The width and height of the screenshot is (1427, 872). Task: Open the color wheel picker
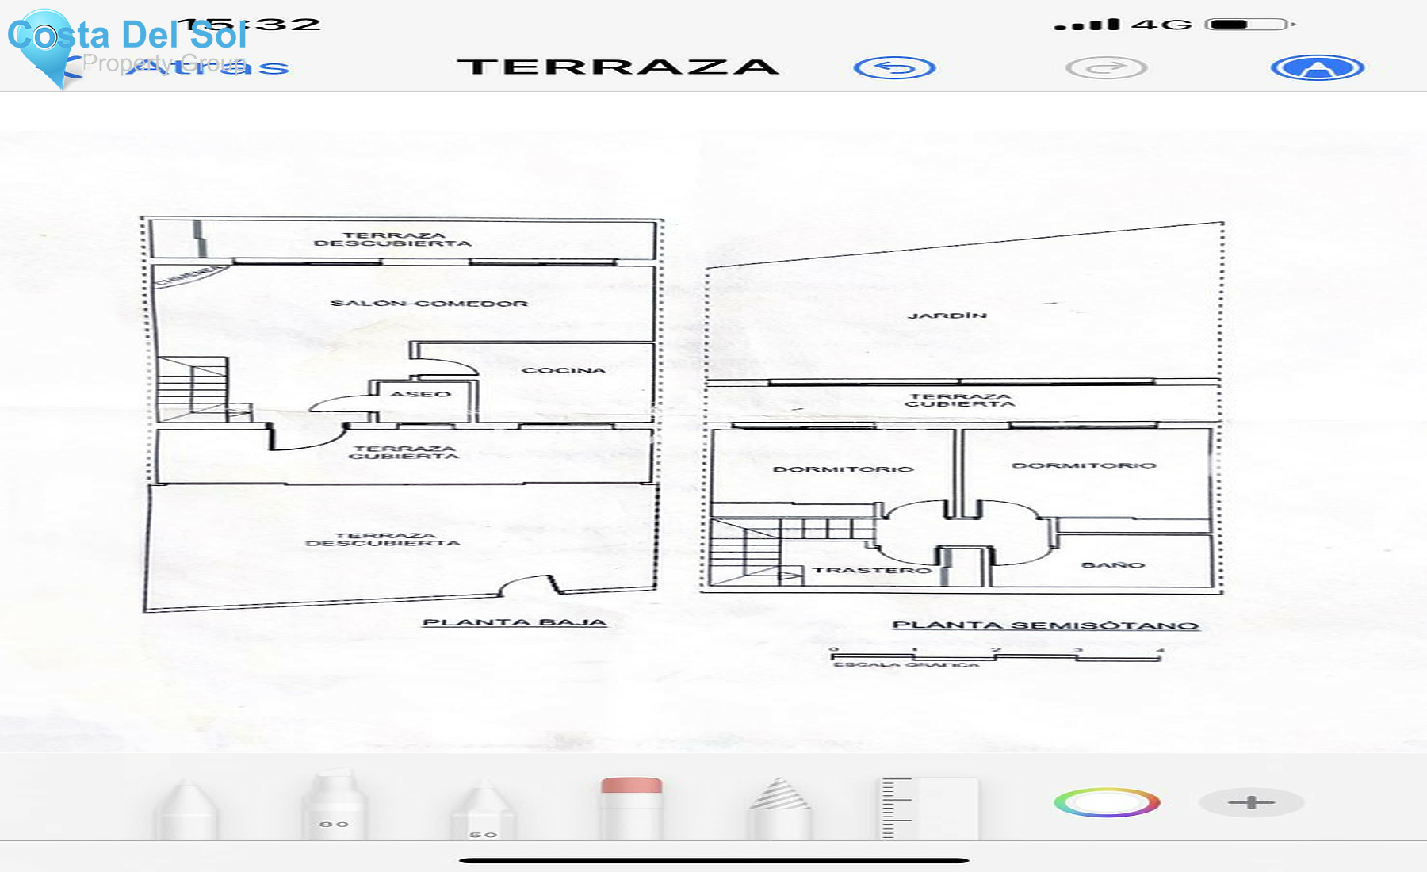click(1107, 802)
